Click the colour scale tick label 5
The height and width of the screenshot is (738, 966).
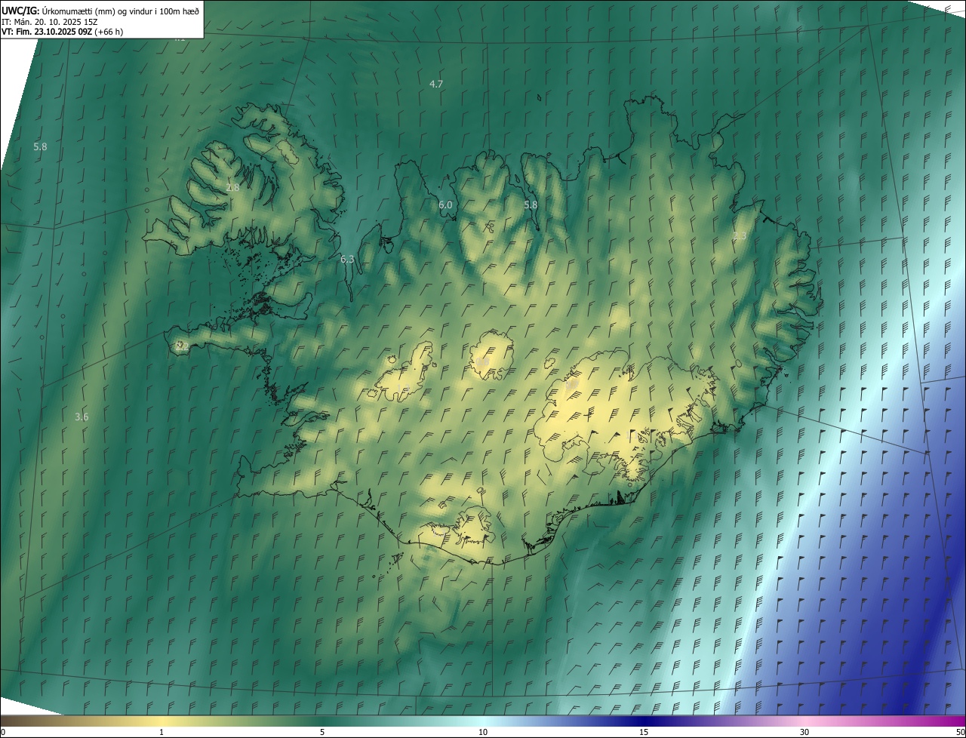322,732
